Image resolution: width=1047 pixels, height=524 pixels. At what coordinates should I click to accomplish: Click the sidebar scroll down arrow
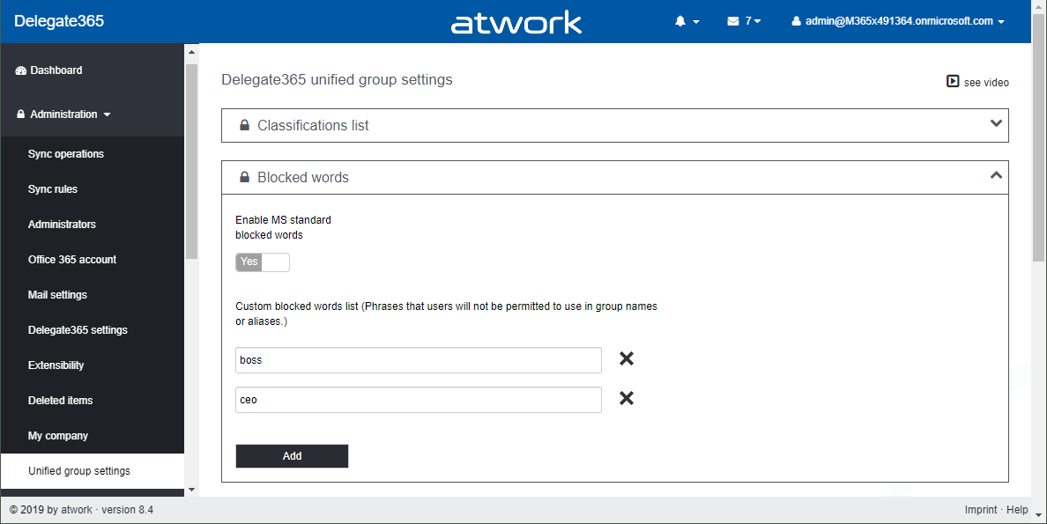(191, 489)
